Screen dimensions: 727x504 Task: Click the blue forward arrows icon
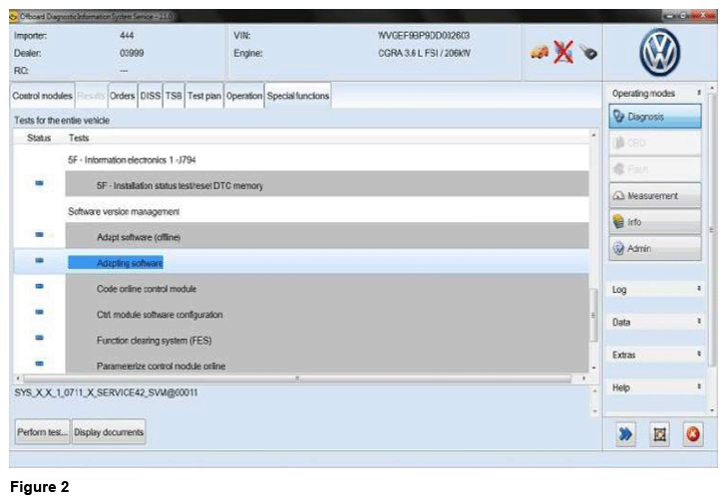625,434
